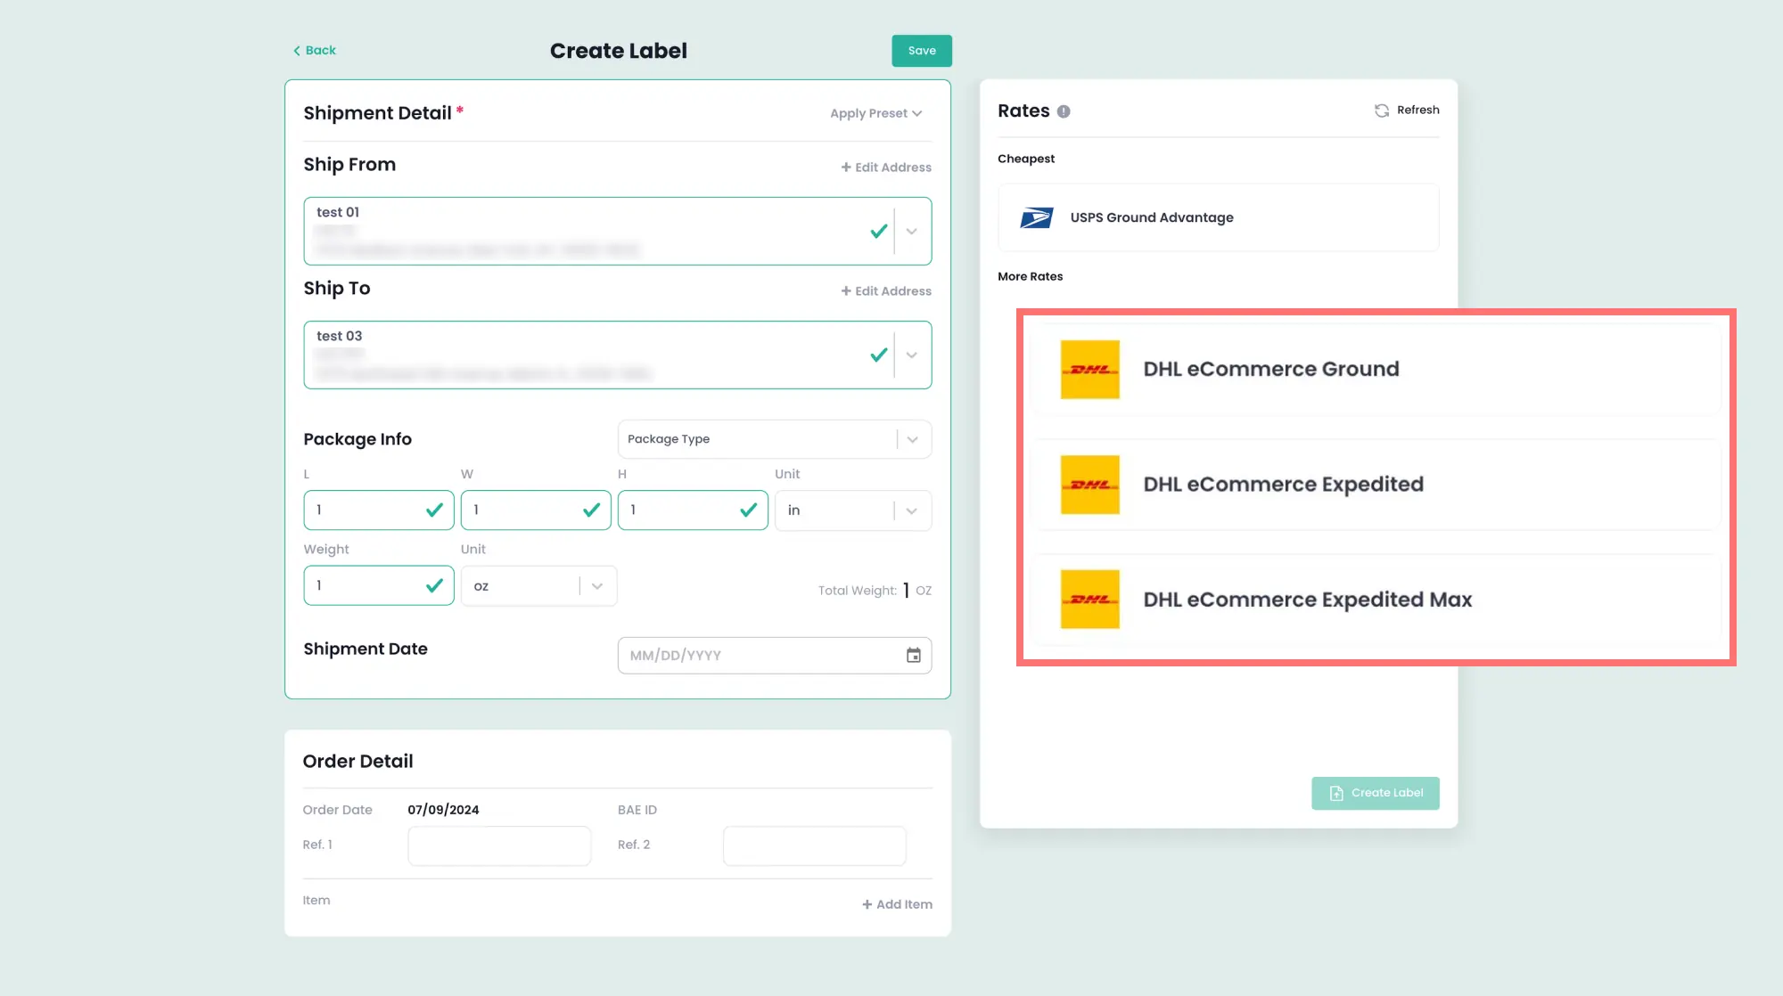Expand the Ship From address dropdown chevron

click(912, 231)
